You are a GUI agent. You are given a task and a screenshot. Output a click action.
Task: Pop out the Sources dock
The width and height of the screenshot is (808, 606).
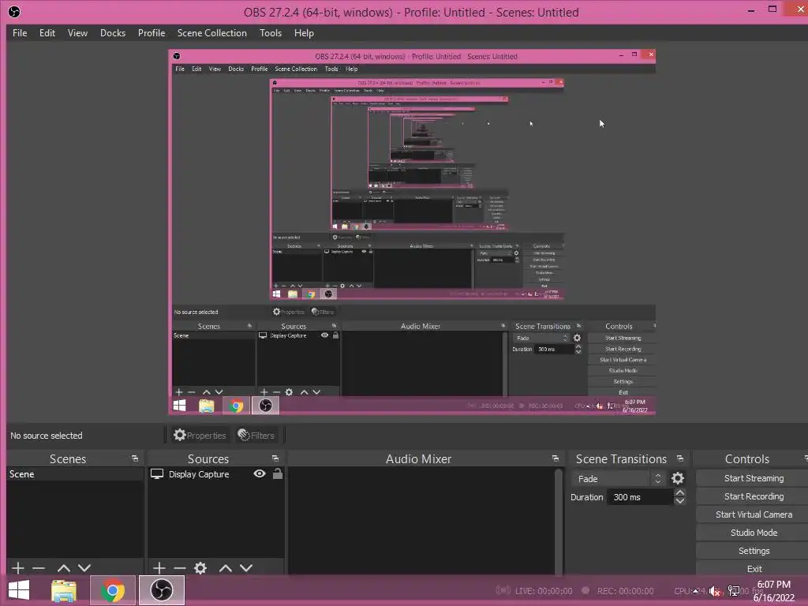coord(275,458)
